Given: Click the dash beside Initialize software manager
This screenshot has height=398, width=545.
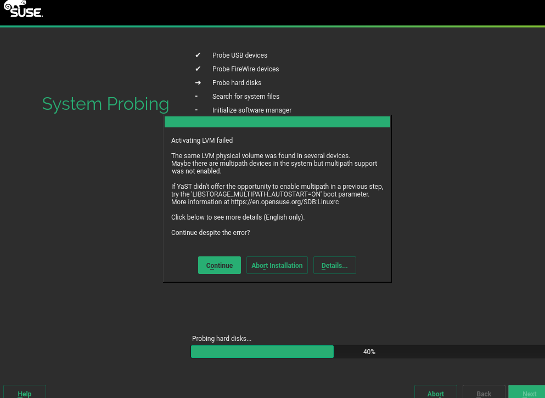Looking at the screenshot, I should 196,110.
